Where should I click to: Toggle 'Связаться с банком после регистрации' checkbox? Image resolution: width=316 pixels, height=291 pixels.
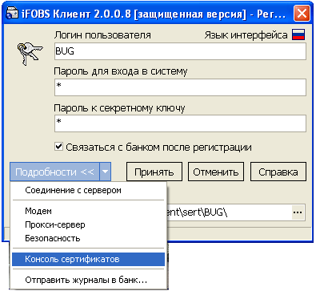point(58,147)
